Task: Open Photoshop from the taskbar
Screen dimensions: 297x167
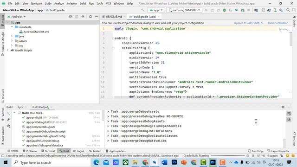Action: click(x=174, y=162)
